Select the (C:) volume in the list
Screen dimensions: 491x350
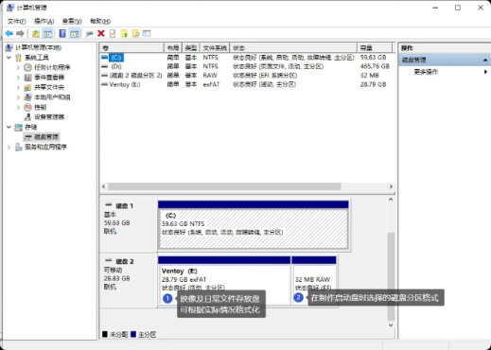(116, 58)
